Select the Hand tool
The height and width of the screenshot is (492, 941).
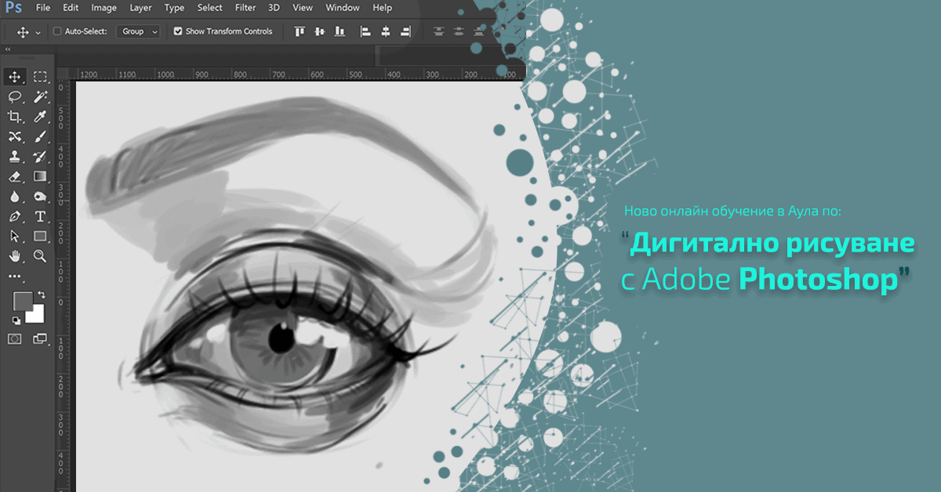[14, 256]
